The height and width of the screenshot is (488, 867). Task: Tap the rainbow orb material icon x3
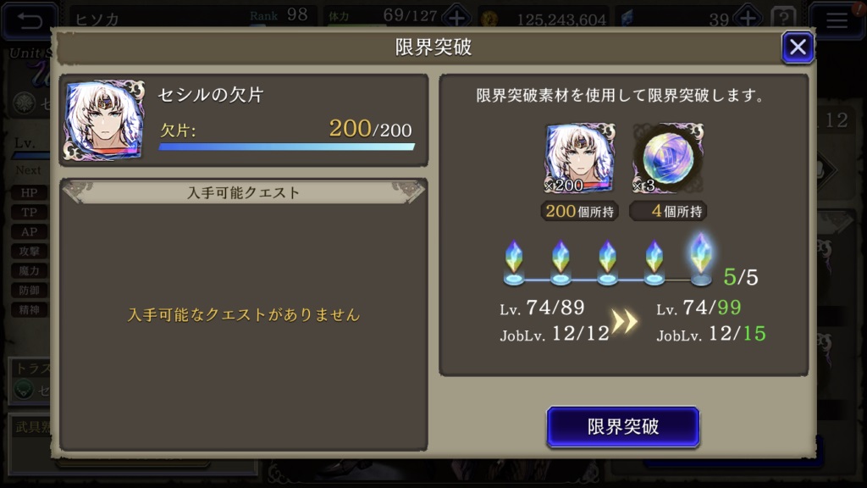(668, 158)
